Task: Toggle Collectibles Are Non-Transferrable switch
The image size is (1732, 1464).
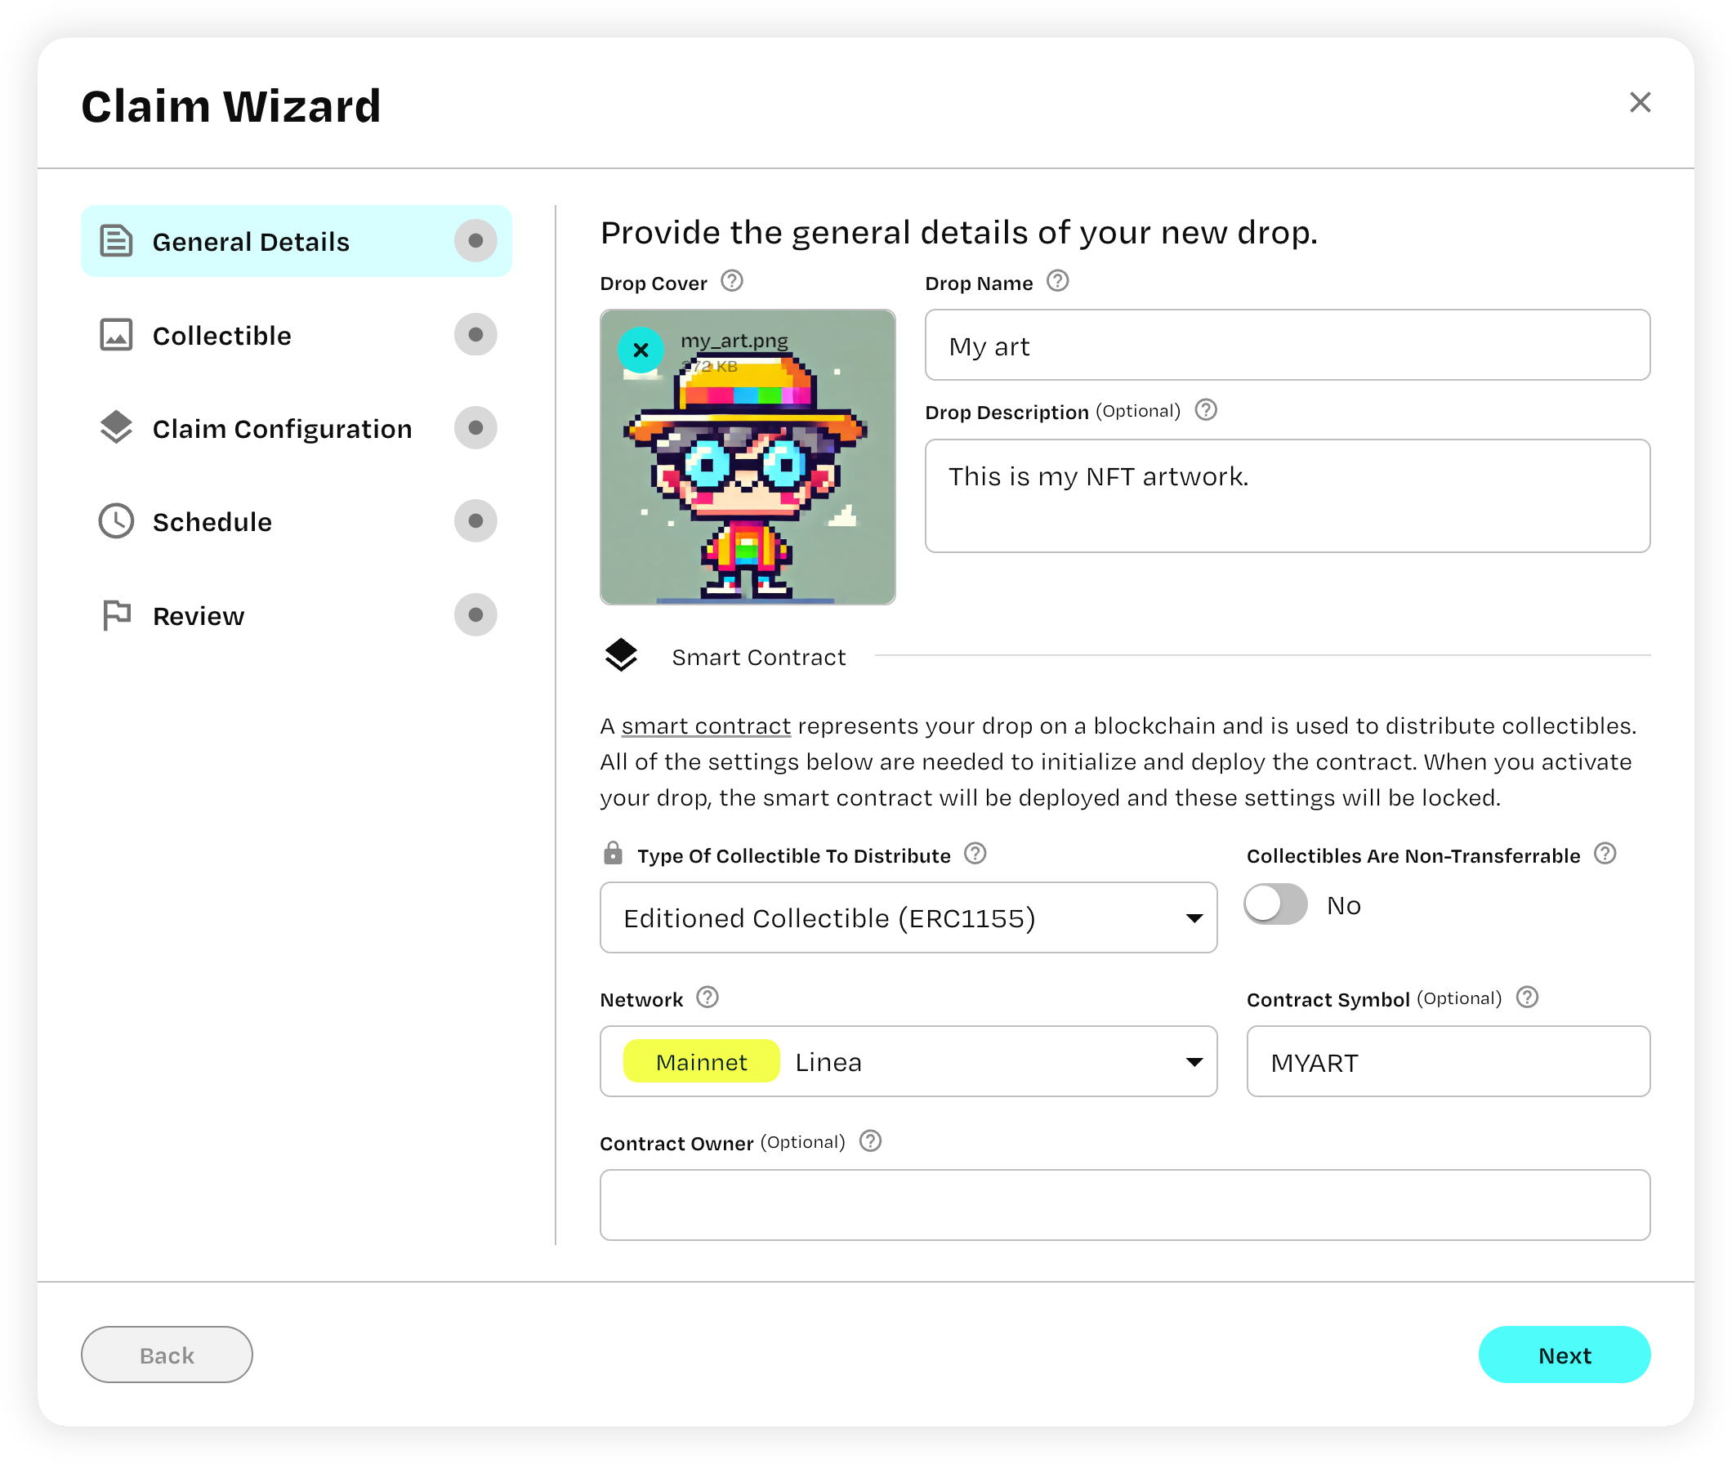Action: 1276,904
